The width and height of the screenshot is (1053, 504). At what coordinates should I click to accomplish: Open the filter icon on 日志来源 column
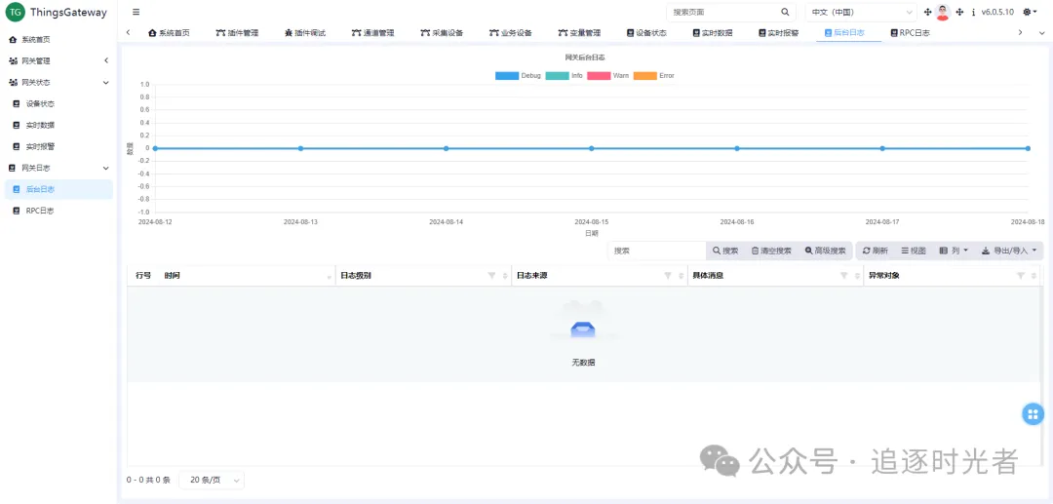point(668,276)
